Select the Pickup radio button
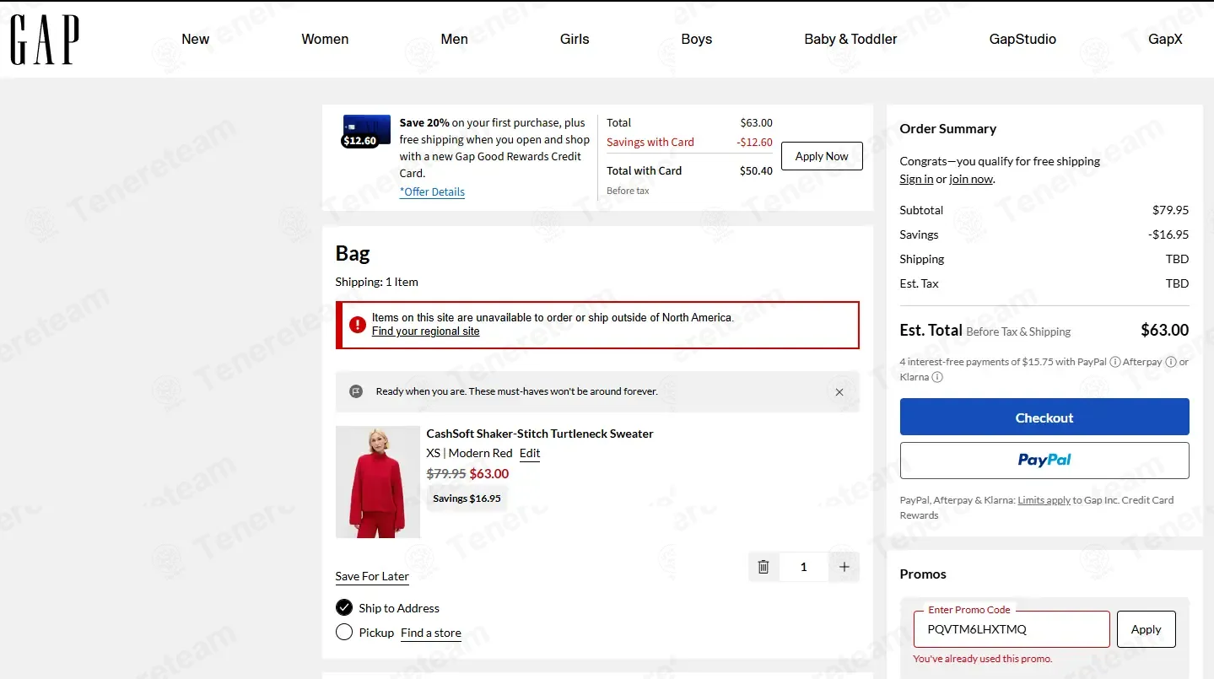Image resolution: width=1214 pixels, height=679 pixels. [x=344, y=632]
